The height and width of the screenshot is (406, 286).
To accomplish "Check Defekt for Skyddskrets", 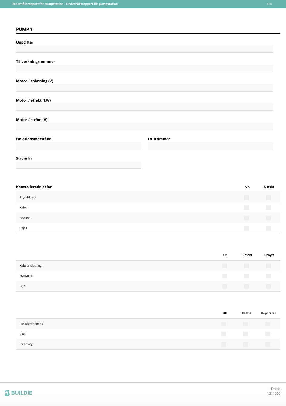I will 268,198.
